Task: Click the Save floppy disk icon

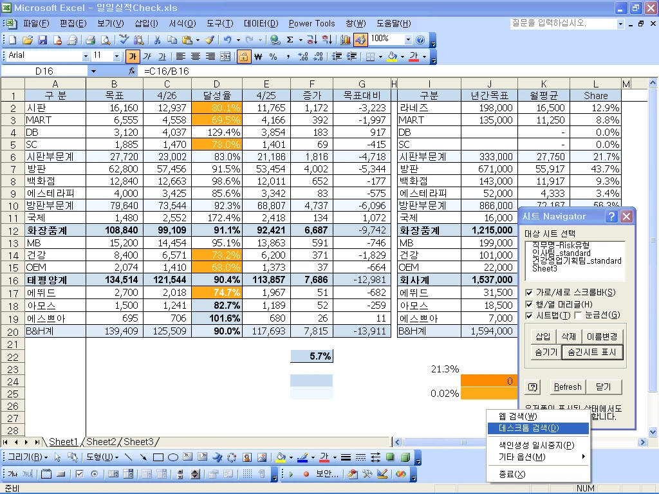Action: pos(42,40)
